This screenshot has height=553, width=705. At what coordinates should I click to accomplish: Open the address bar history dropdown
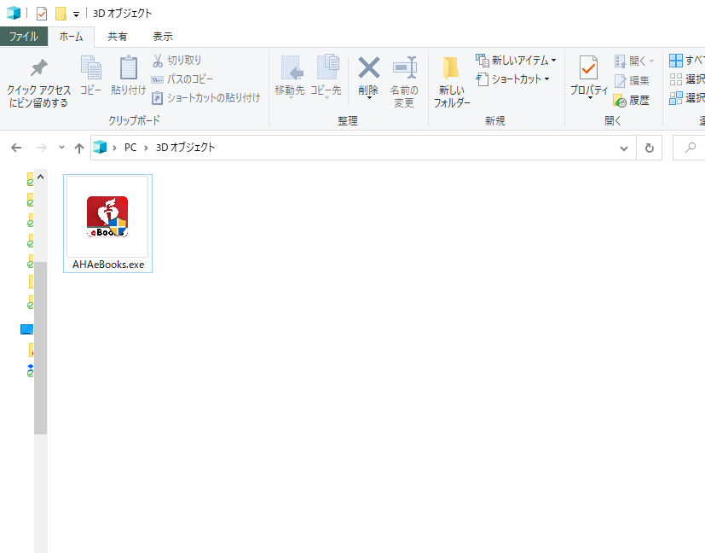(x=624, y=148)
